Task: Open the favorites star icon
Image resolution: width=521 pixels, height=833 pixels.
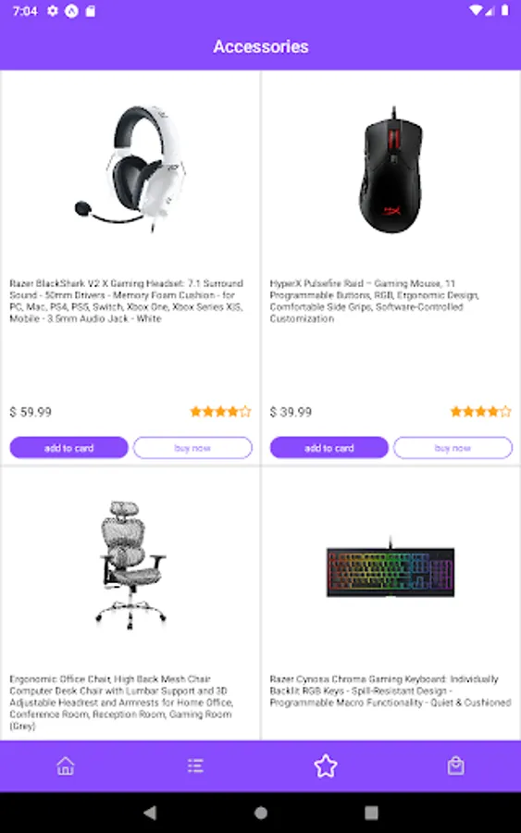Action: (x=326, y=765)
